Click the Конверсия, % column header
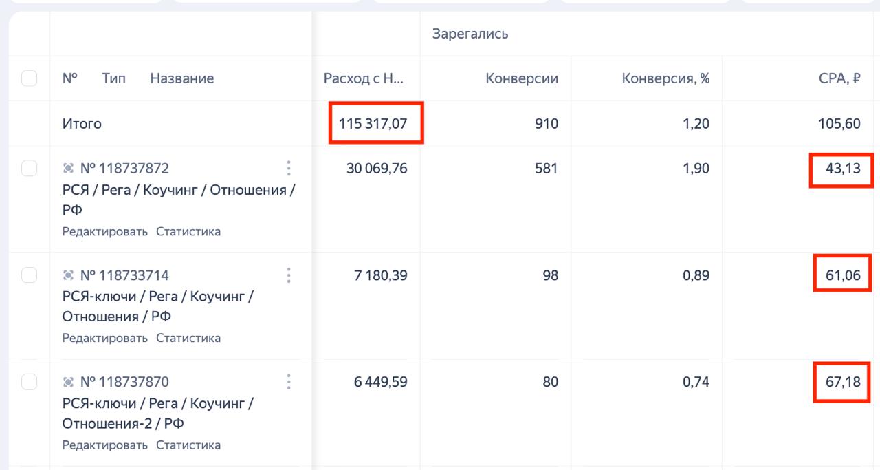880x470 pixels. [665, 78]
